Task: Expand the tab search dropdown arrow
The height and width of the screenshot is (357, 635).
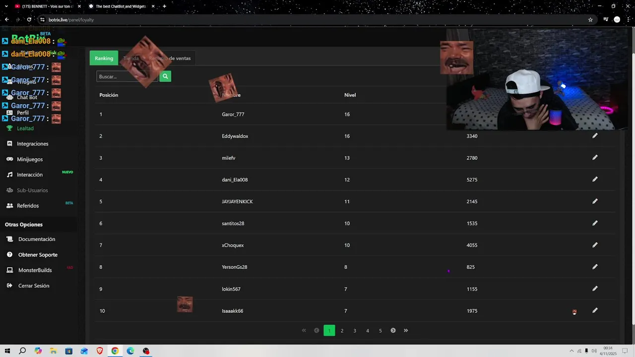Action: point(5,6)
